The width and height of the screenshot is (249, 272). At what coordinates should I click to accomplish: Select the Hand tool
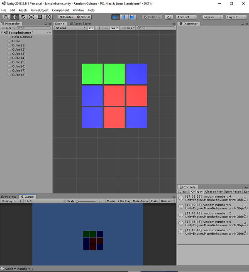6,17
